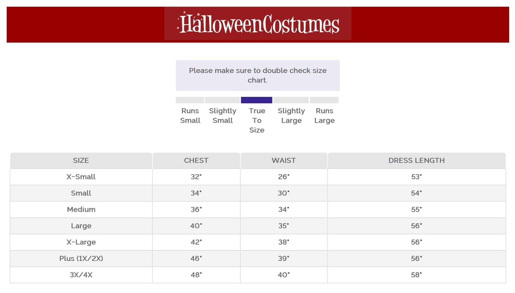Click the 58" dress length cell
Screen dimensions: 515x293
[x=416, y=275]
